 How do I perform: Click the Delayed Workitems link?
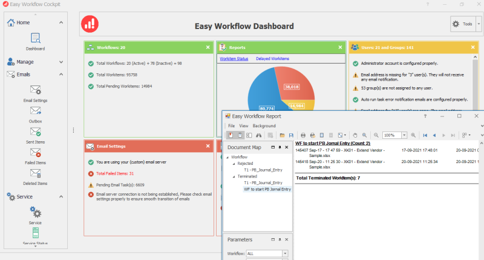coord(271,58)
